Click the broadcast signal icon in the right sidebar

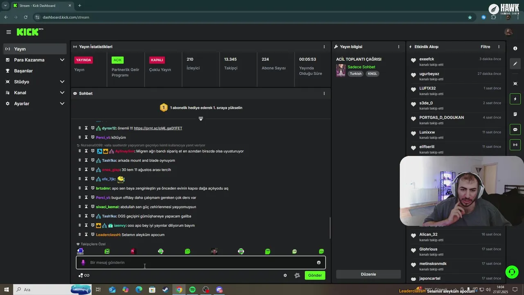515,145
